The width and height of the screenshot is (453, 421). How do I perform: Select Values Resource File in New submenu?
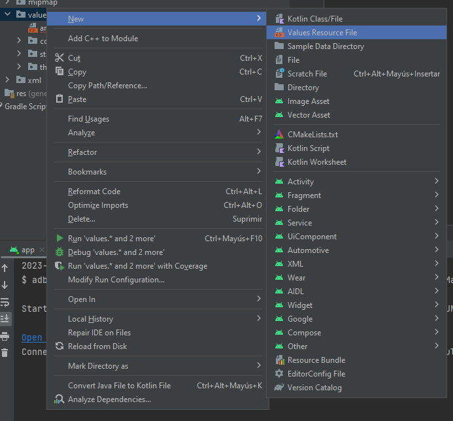click(x=322, y=33)
